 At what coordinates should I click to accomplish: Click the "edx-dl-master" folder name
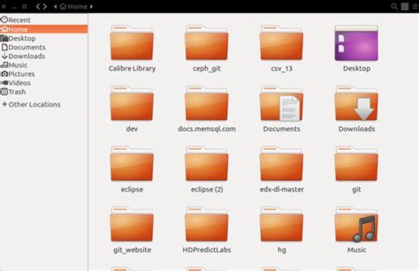(282, 190)
